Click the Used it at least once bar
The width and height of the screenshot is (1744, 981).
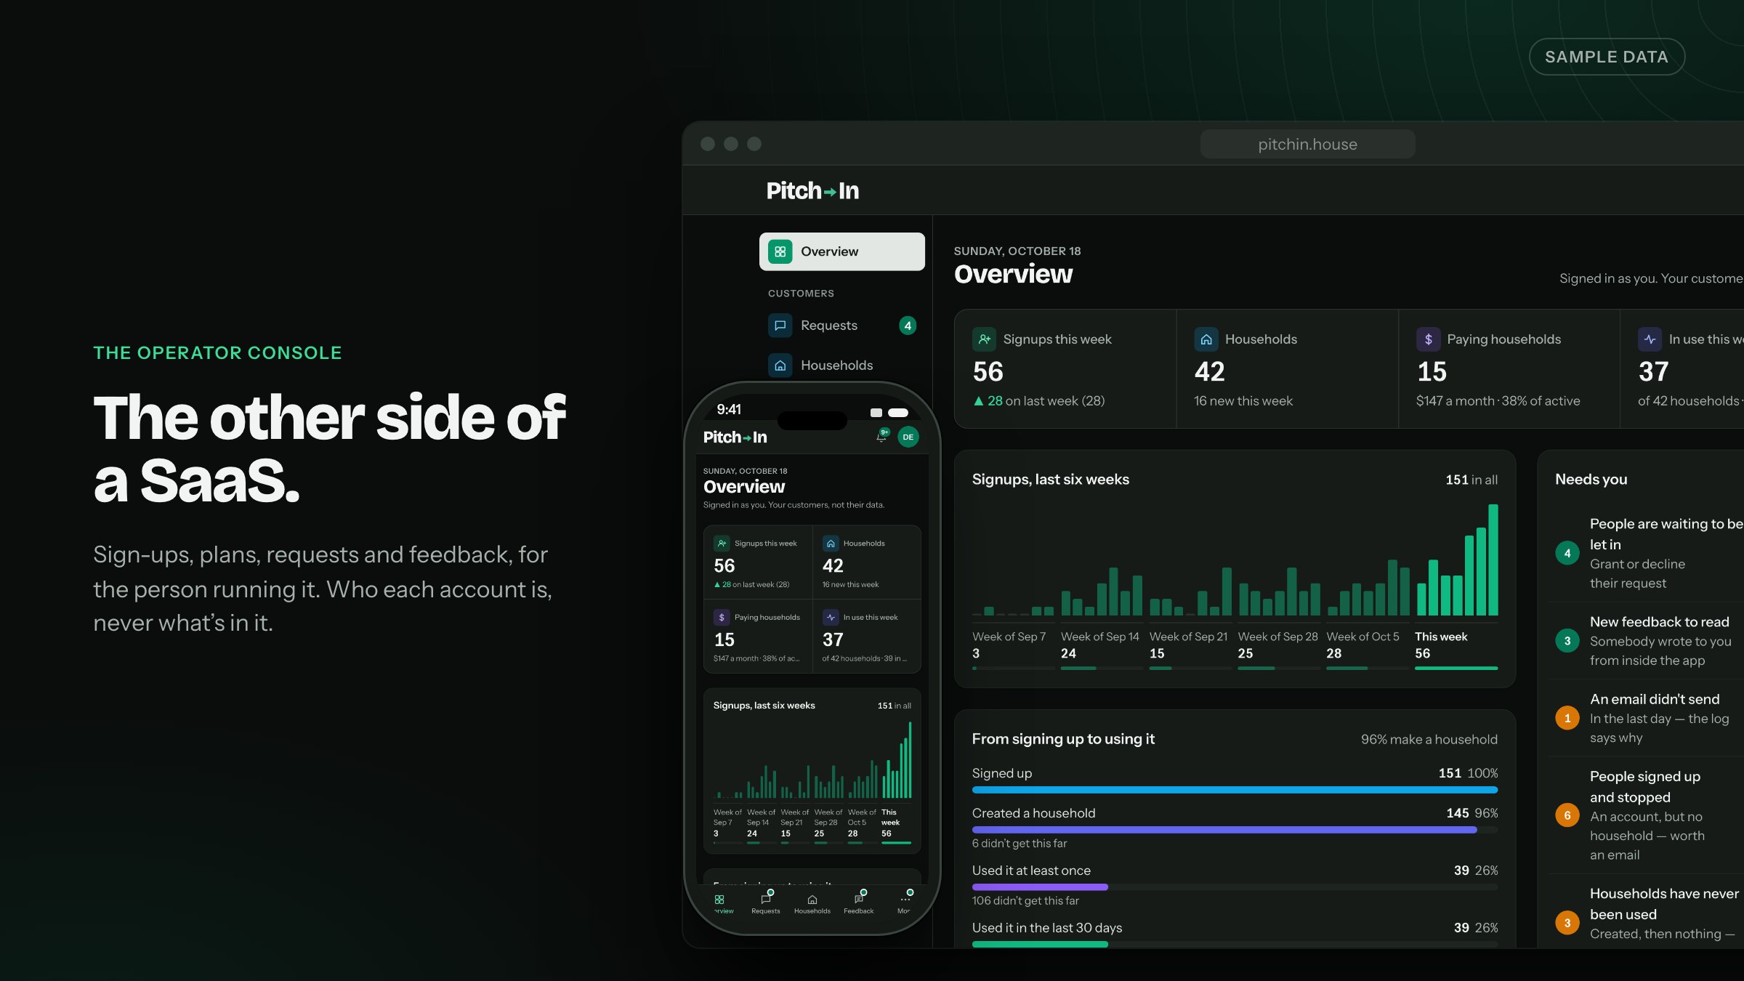(1235, 887)
